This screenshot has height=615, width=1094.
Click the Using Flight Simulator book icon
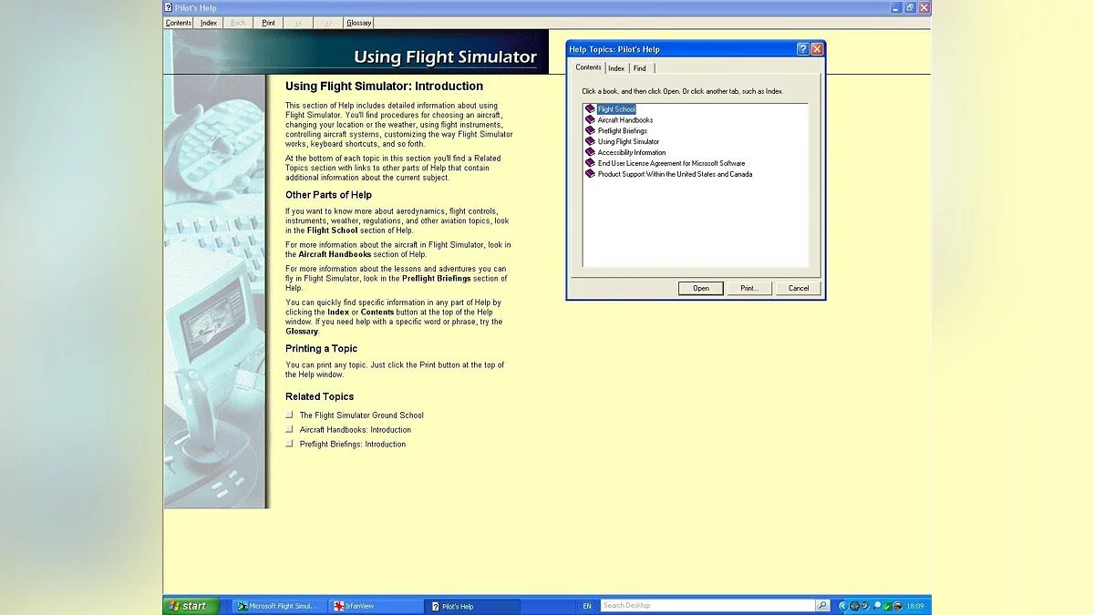tap(590, 142)
